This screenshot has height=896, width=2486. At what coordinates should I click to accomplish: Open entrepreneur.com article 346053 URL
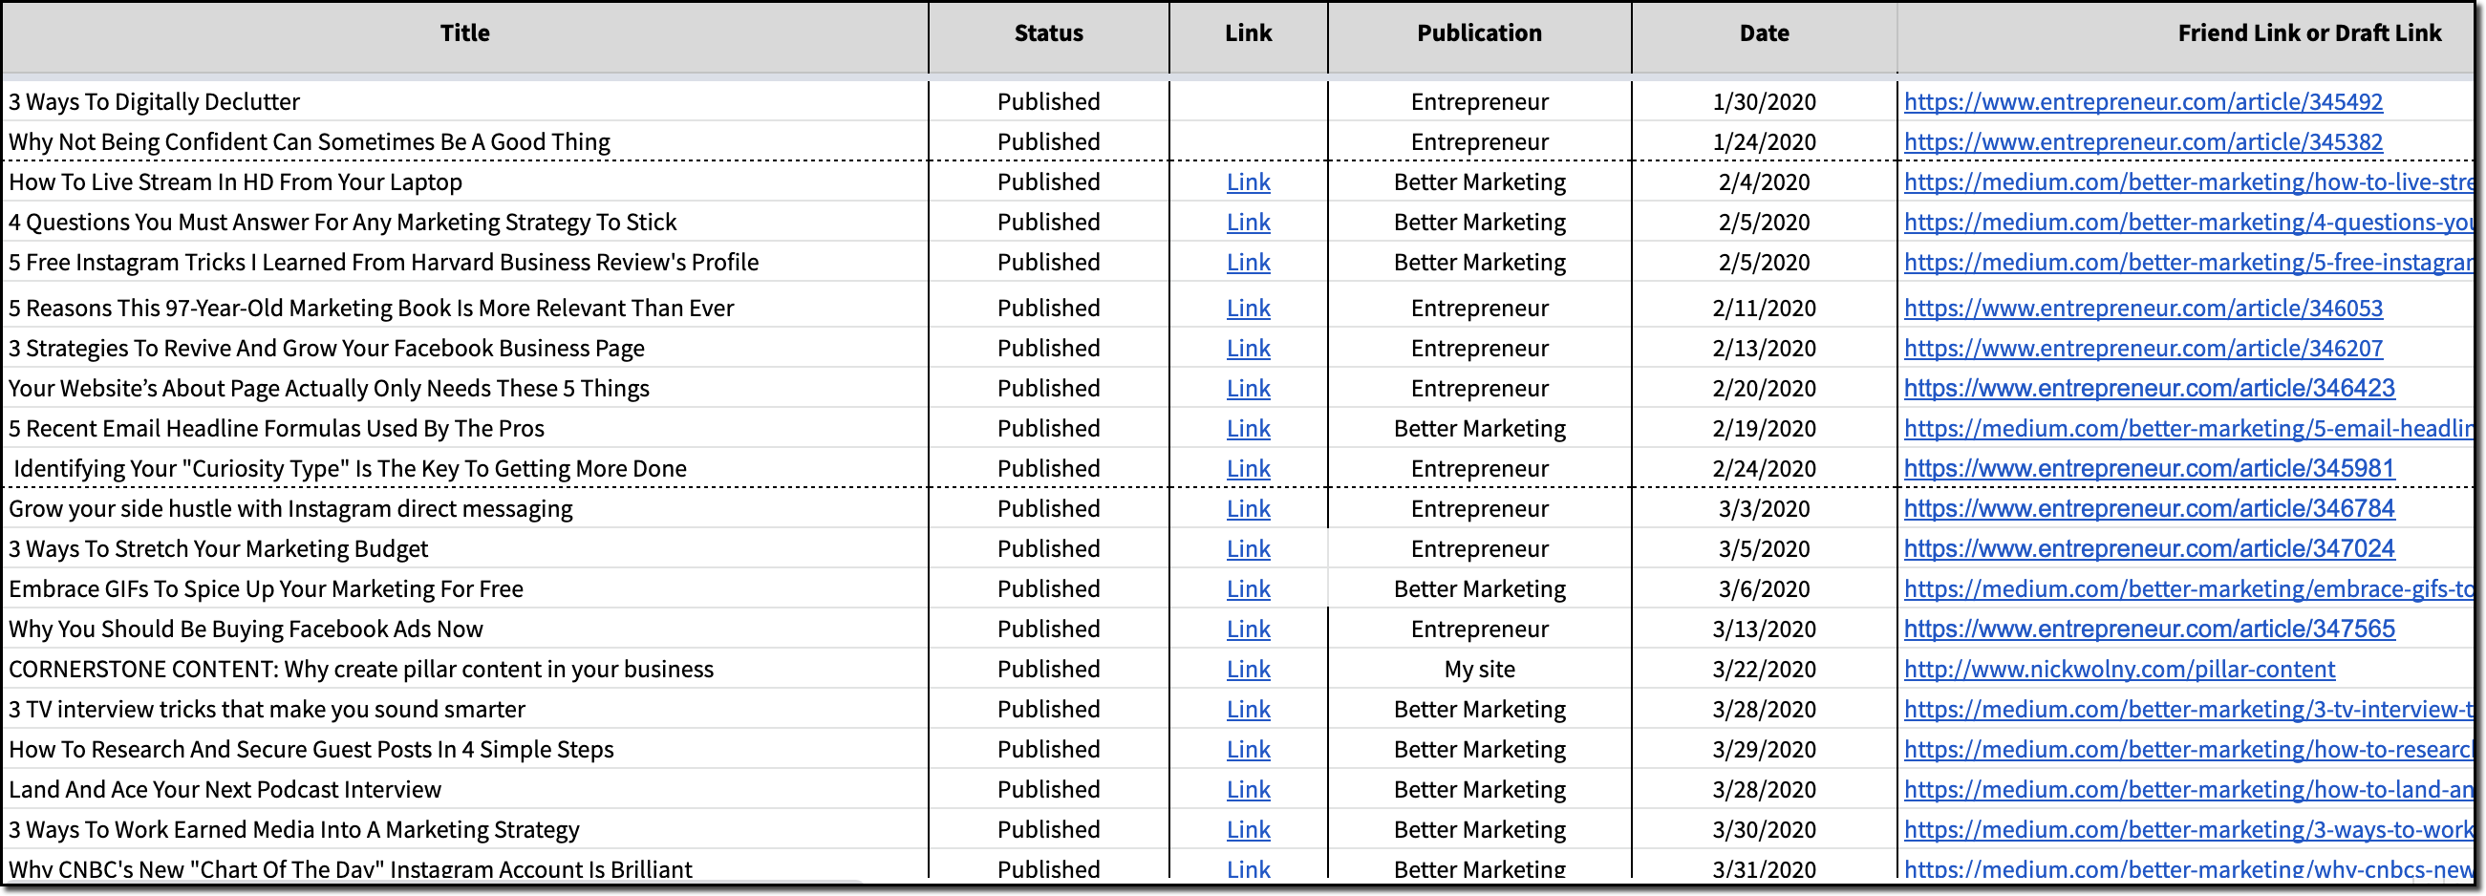click(2142, 309)
